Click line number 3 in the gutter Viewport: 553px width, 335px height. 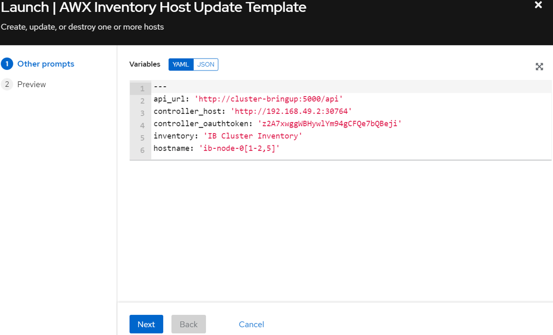(x=142, y=113)
